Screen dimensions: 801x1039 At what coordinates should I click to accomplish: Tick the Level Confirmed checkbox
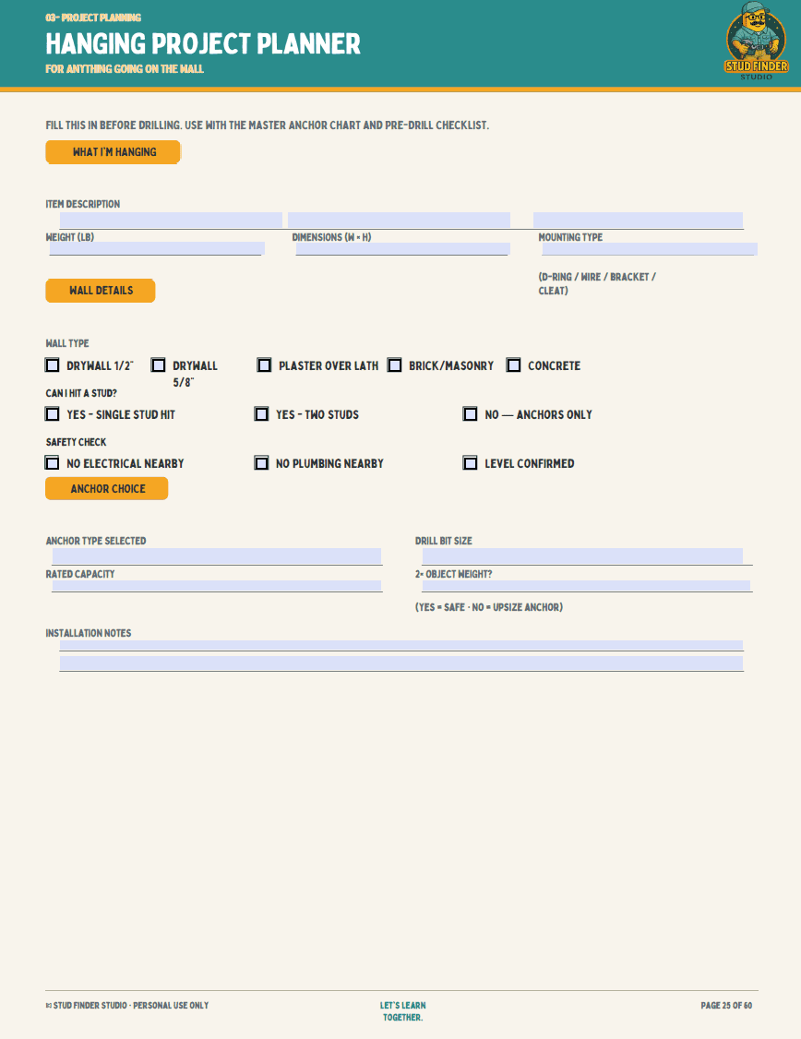471,462
